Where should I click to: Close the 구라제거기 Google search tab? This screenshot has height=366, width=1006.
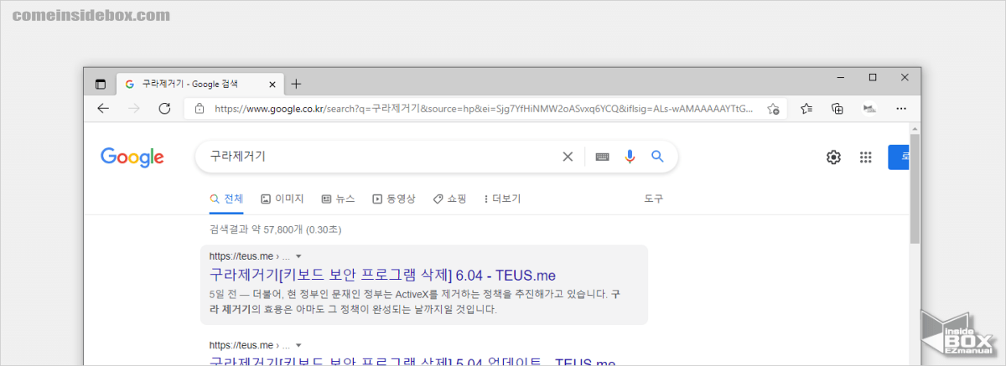click(x=272, y=84)
